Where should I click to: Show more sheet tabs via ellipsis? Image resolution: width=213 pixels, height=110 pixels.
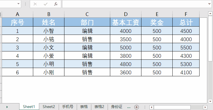[129, 107]
